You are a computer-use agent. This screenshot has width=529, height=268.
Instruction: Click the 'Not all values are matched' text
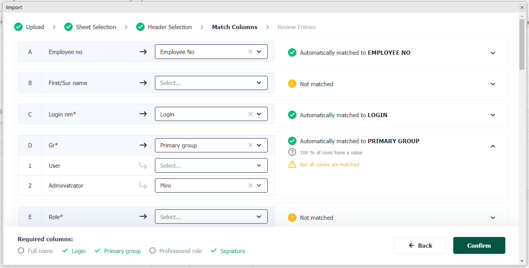coord(329,164)
